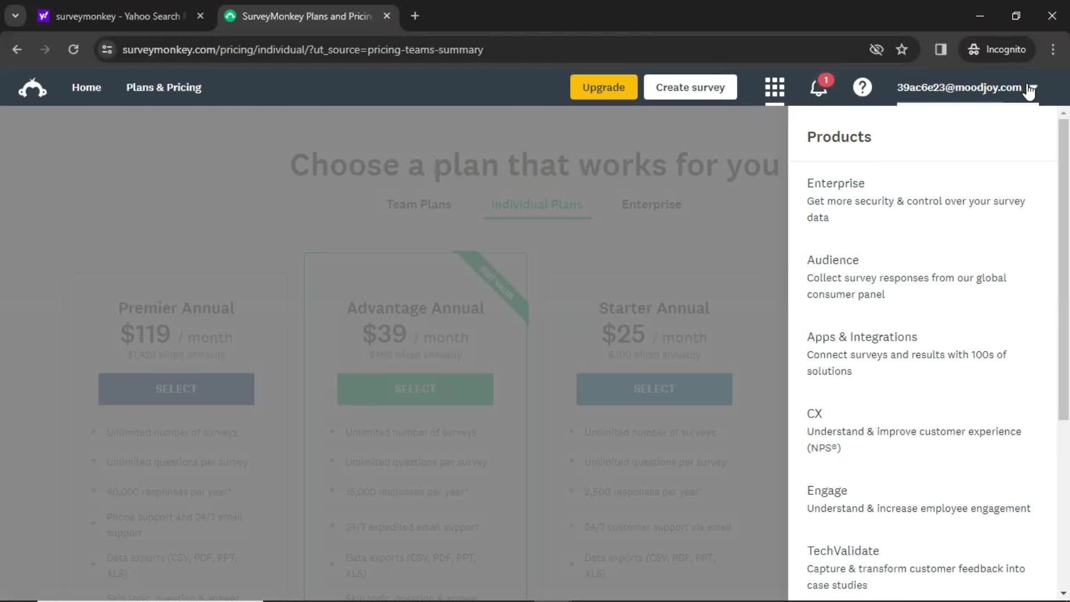The width and height of the screenshot is (1070, 602).
Task: Close the Yahoo Search tab
Action: (x=200, y=16)
